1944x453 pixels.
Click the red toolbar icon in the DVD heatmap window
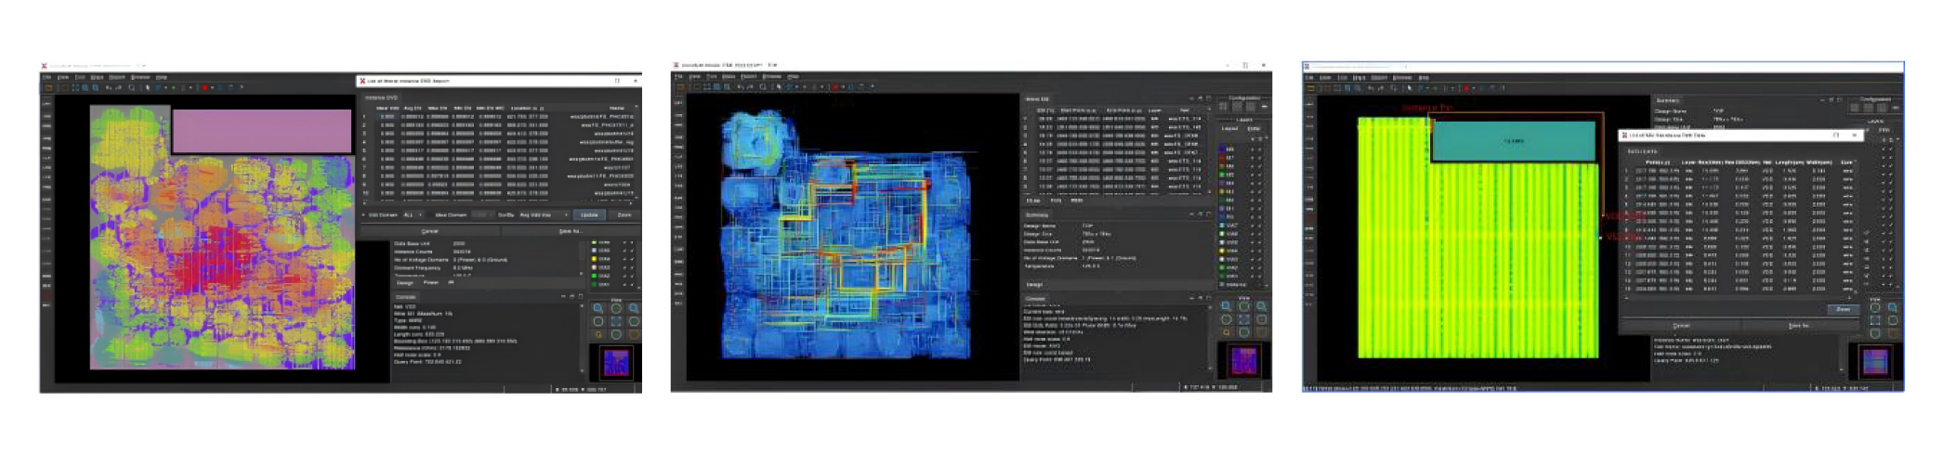(x=204, y=88)
